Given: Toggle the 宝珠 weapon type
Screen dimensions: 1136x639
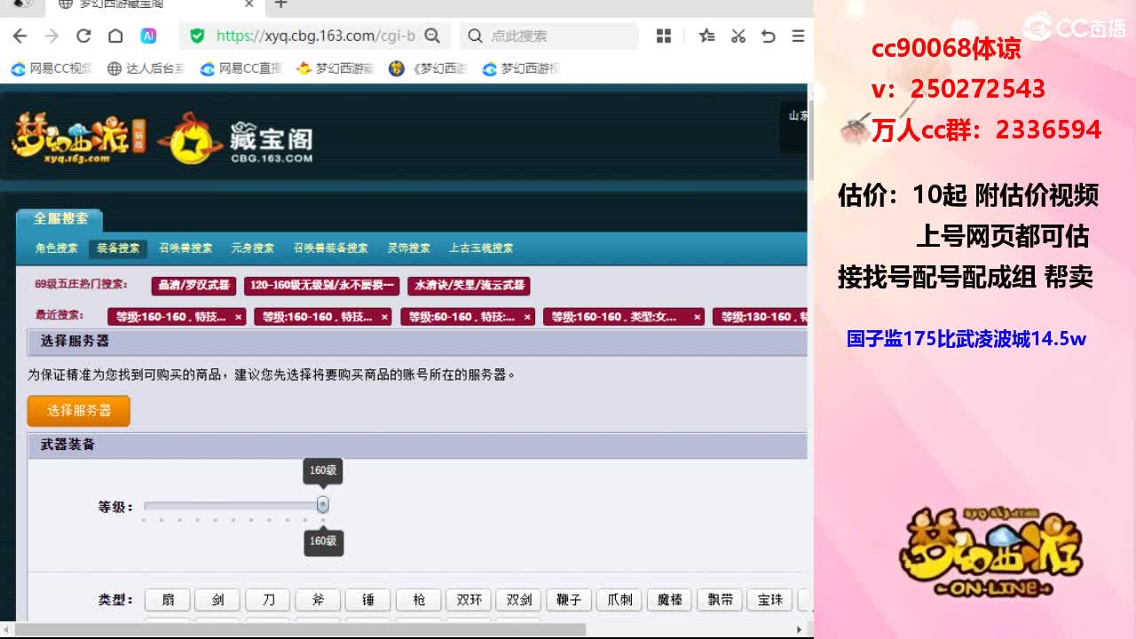Looking at the screenshot, I should (x=769, y=600).
